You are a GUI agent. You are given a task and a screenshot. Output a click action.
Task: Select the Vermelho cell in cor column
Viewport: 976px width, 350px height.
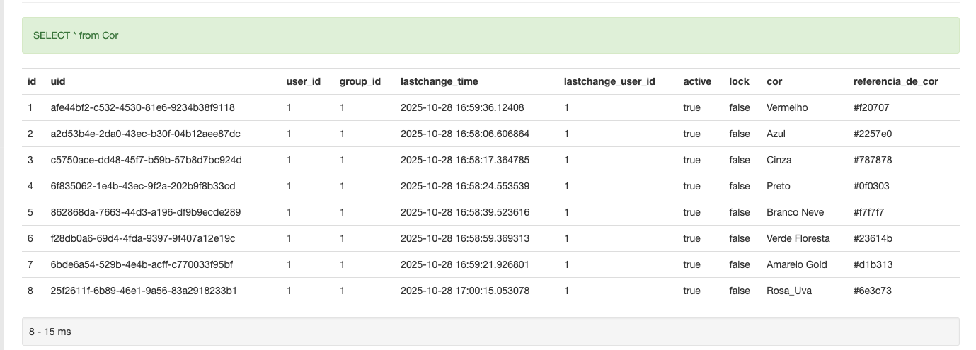click(786, 107)
